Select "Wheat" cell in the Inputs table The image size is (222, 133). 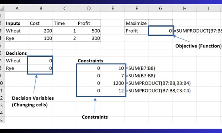pyautogui.click(x=17, y=31)
